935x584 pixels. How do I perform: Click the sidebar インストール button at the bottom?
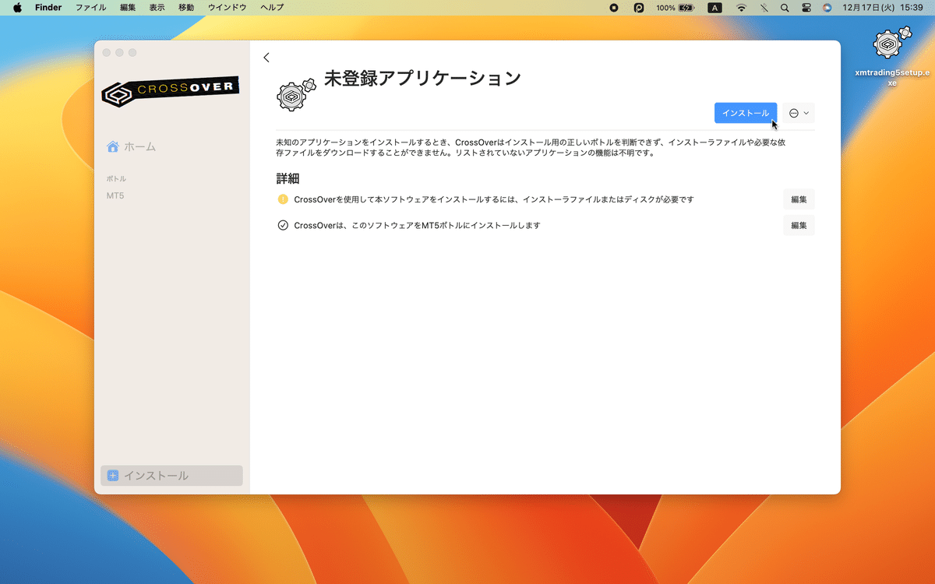pyautogui.click(x=171, y=476)
